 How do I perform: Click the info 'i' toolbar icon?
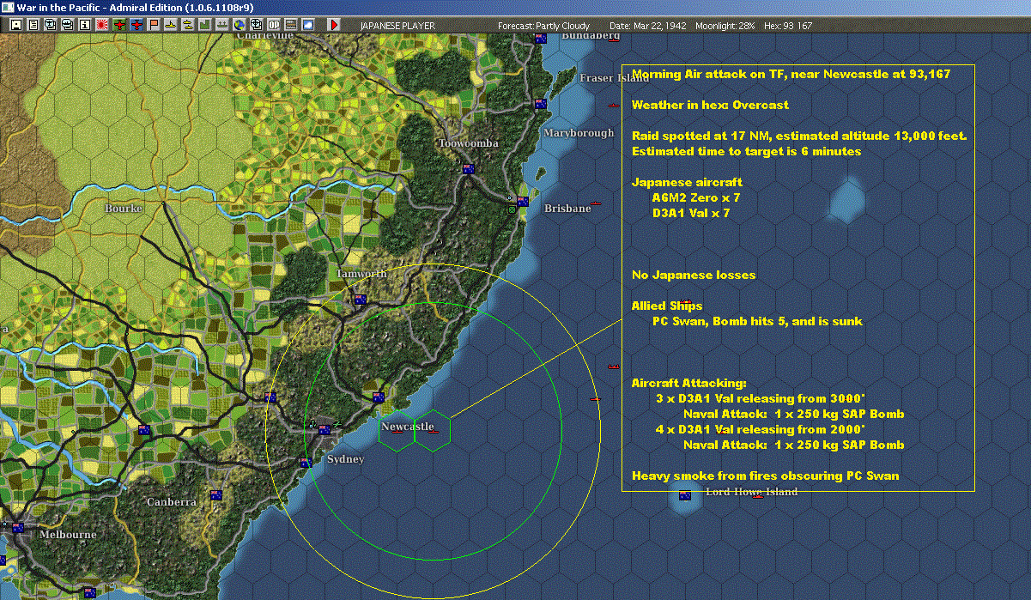point(84,26)
